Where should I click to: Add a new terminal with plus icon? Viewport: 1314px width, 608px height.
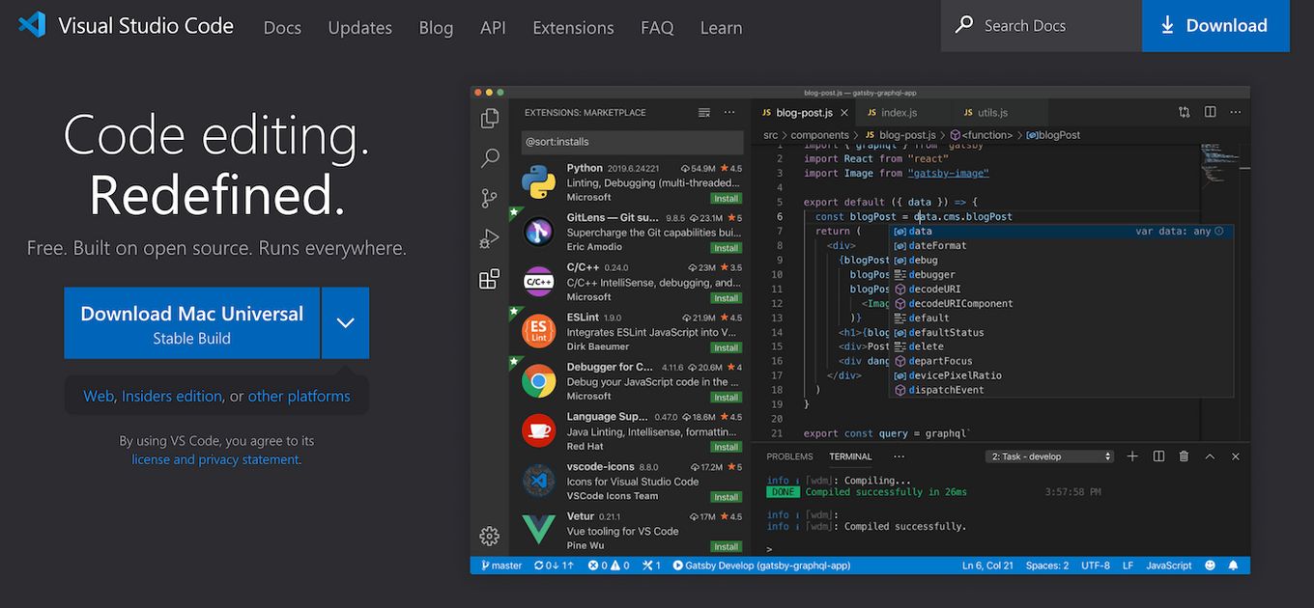coord(1132,456)
